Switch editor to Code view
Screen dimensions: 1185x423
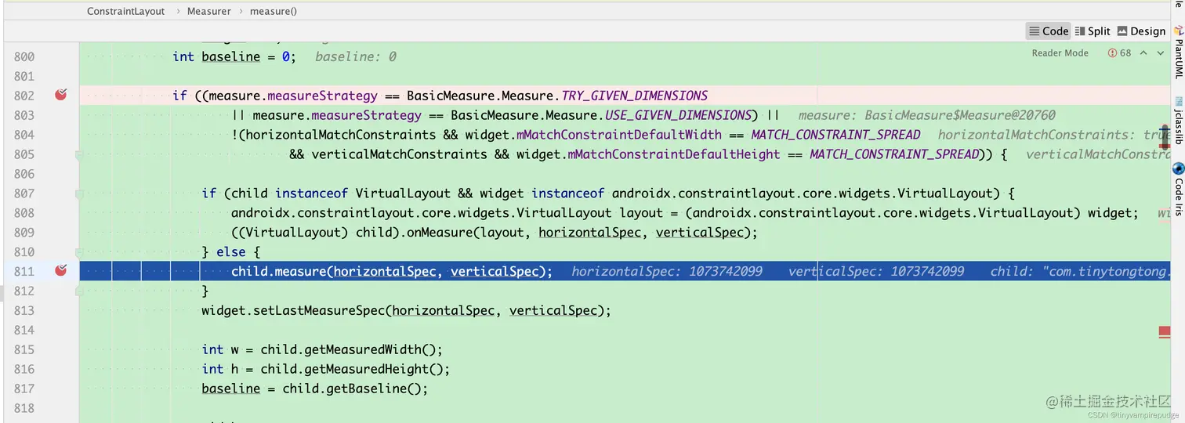[x=1049, y=31]
